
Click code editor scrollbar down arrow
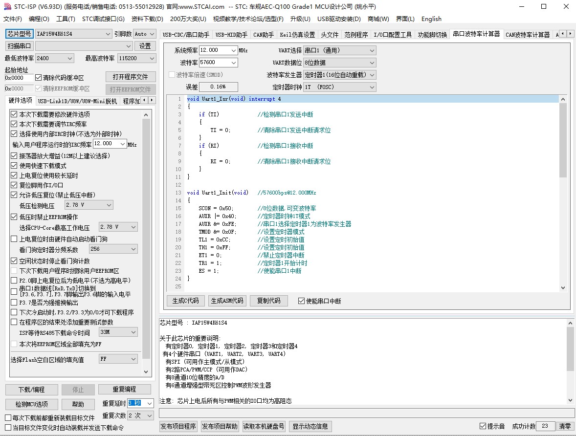tap(563, 288)
